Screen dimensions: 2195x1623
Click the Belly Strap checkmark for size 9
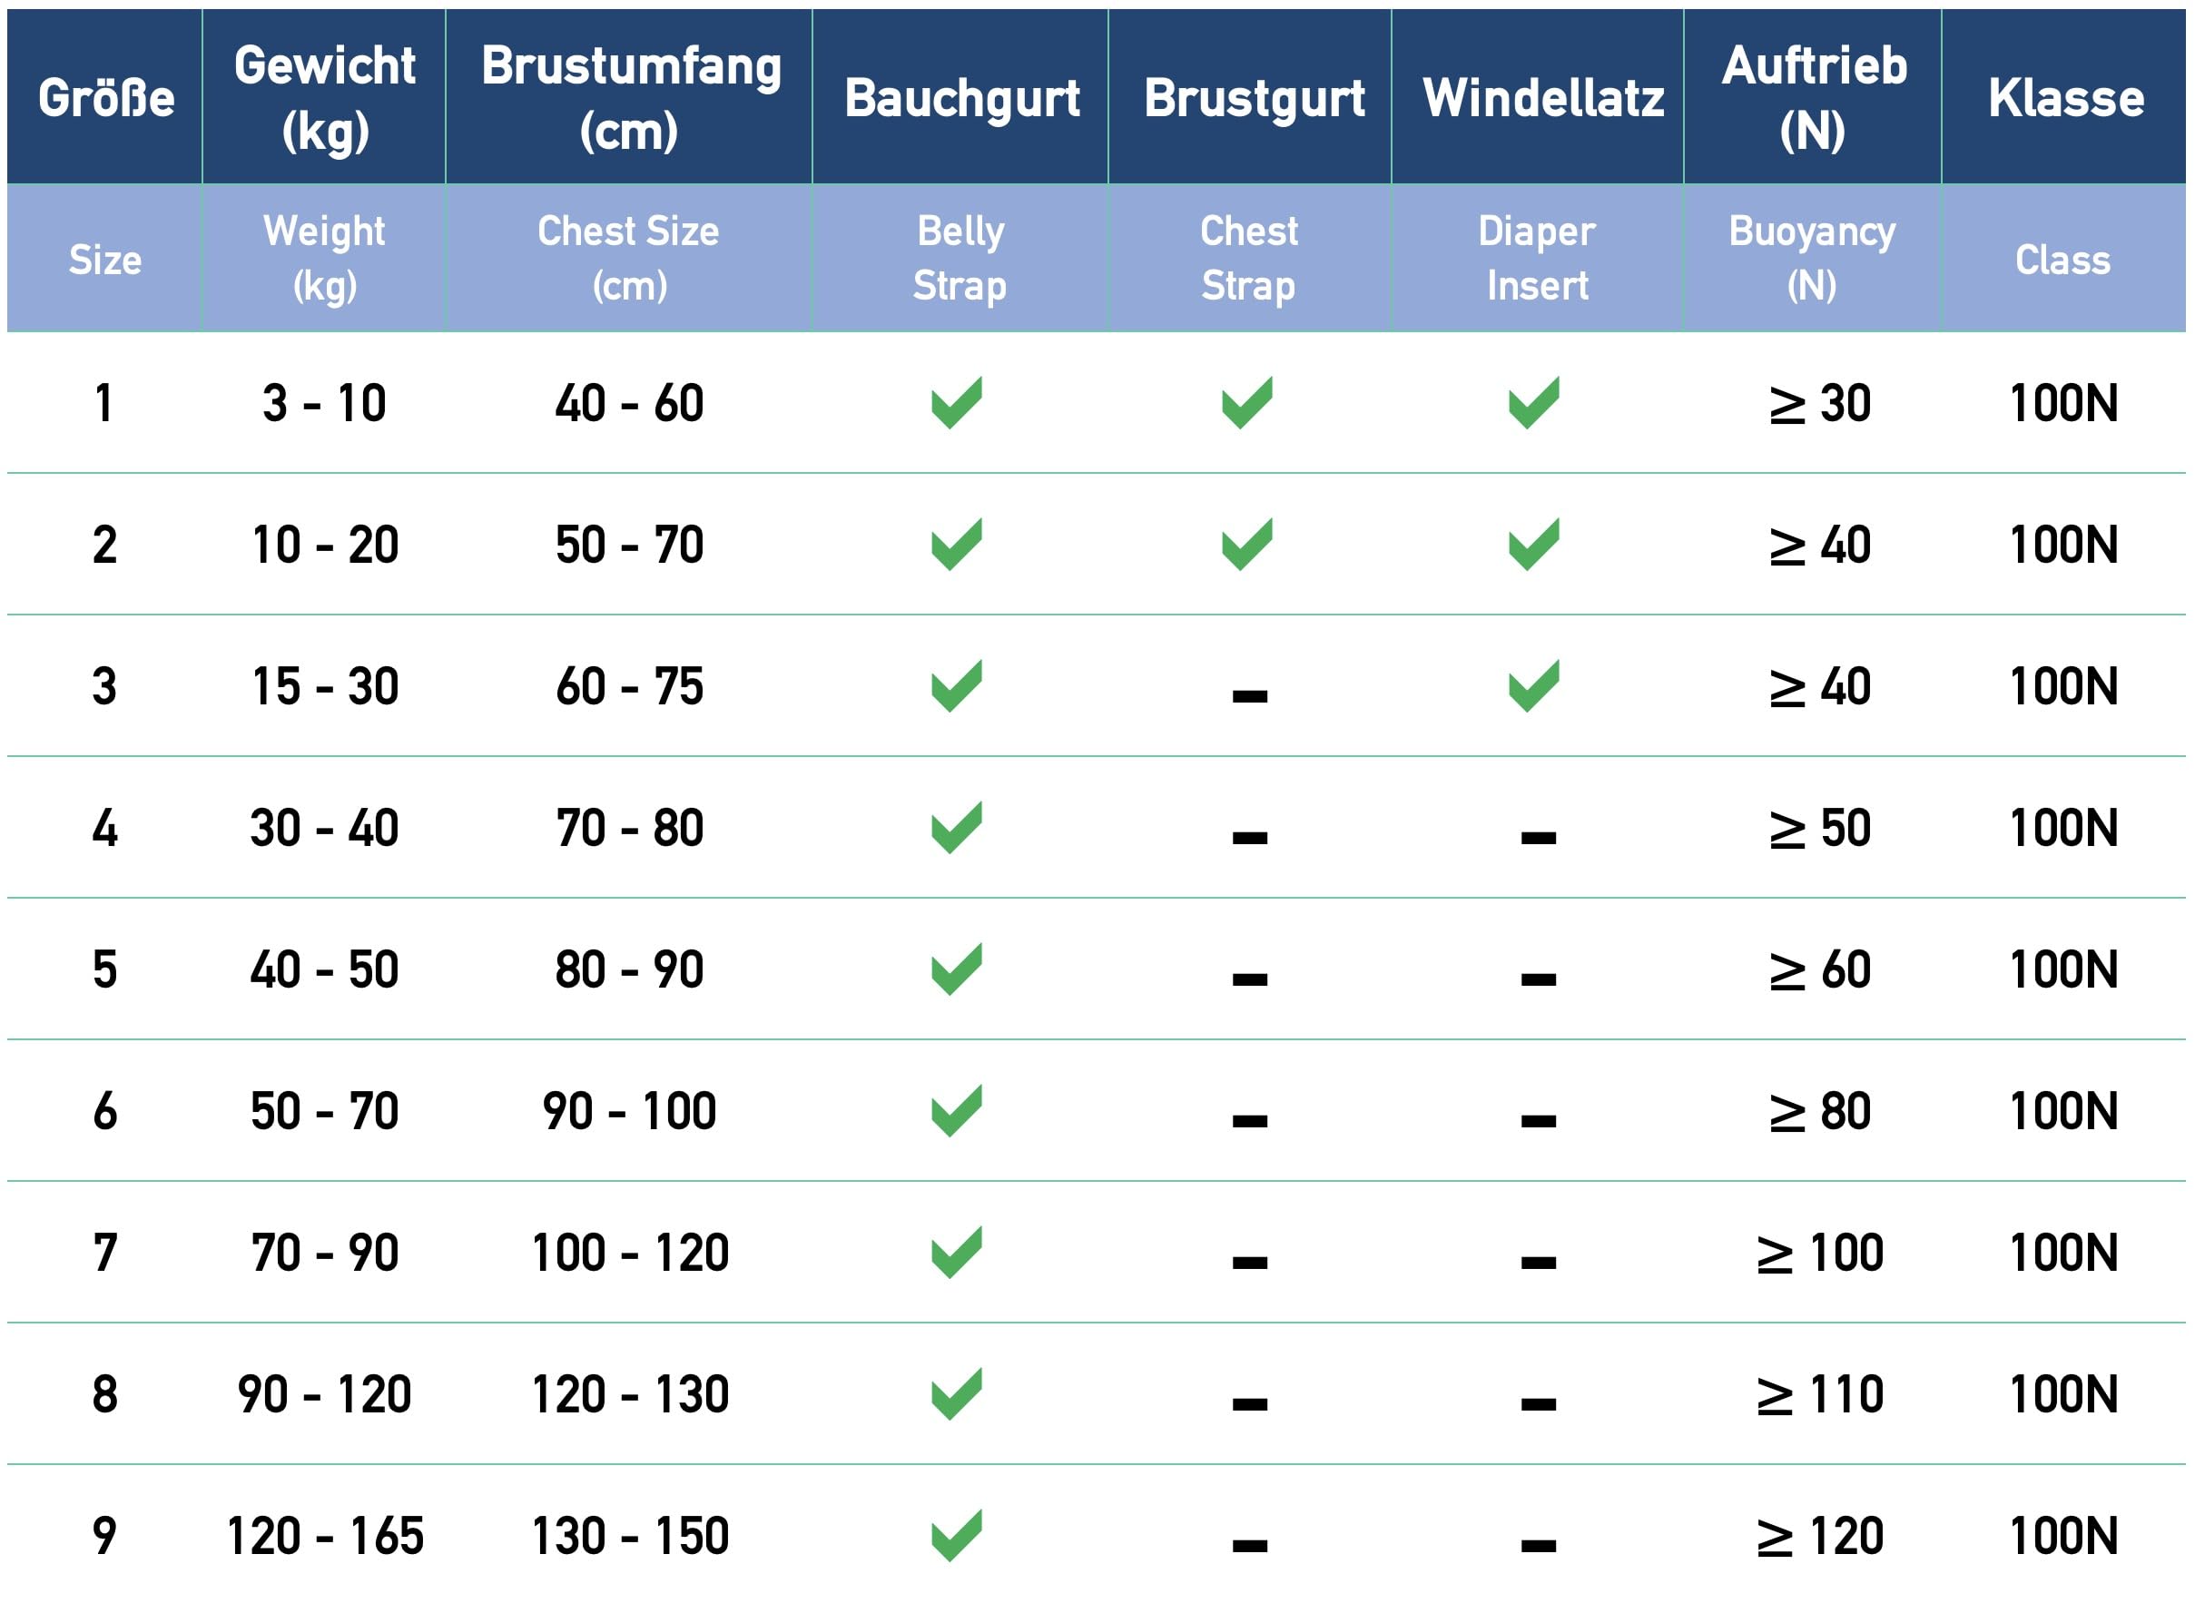click(x=956, y=1536)
